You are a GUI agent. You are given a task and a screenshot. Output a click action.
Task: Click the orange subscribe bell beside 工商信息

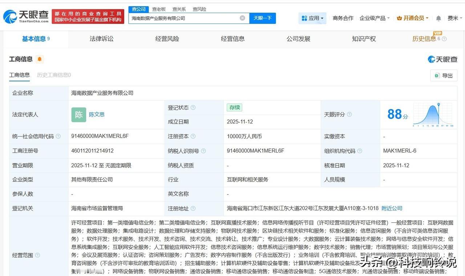click(40, 59)
